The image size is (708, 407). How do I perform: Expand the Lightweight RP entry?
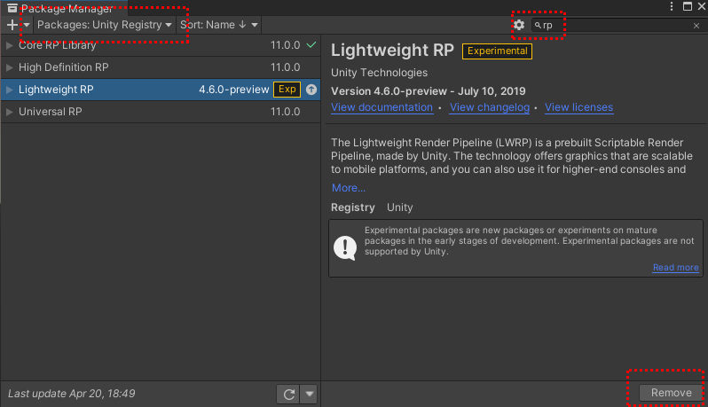[x=9, y=90]
